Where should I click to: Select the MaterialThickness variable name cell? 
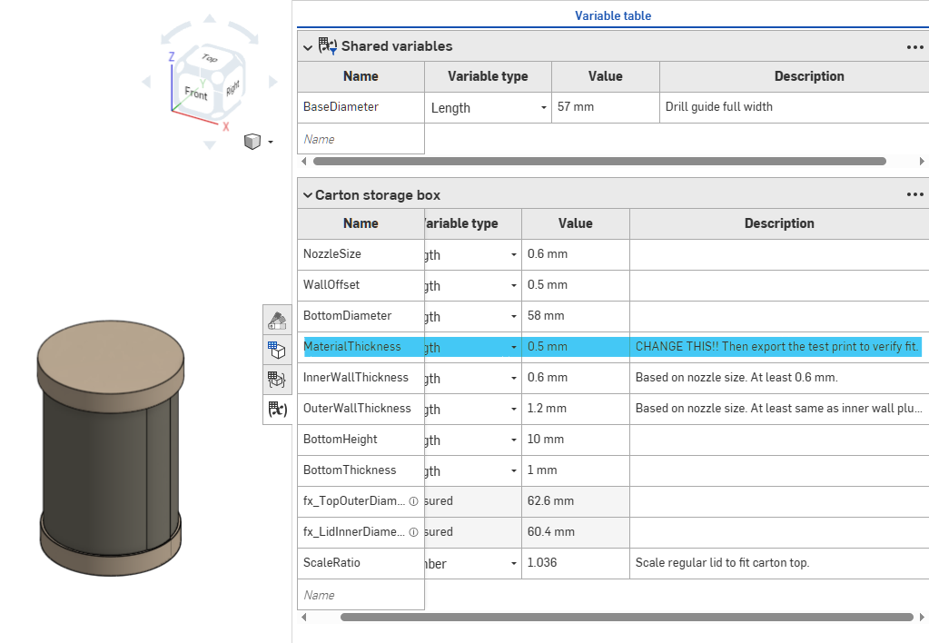click(361, 347)
